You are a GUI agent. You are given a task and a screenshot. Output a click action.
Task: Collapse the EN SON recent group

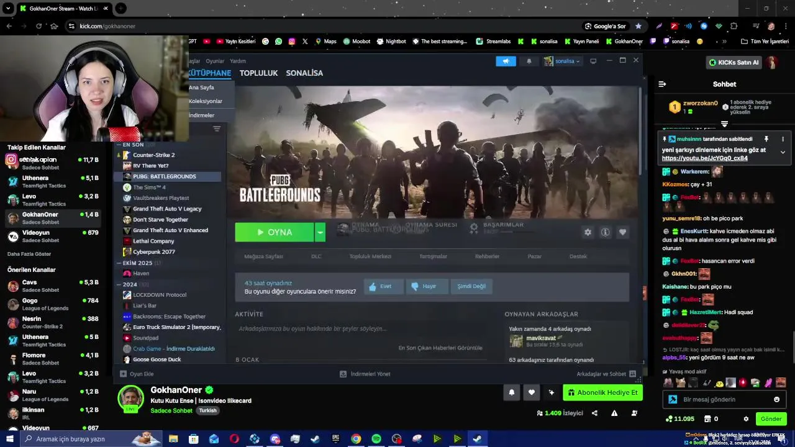point(119,145)
